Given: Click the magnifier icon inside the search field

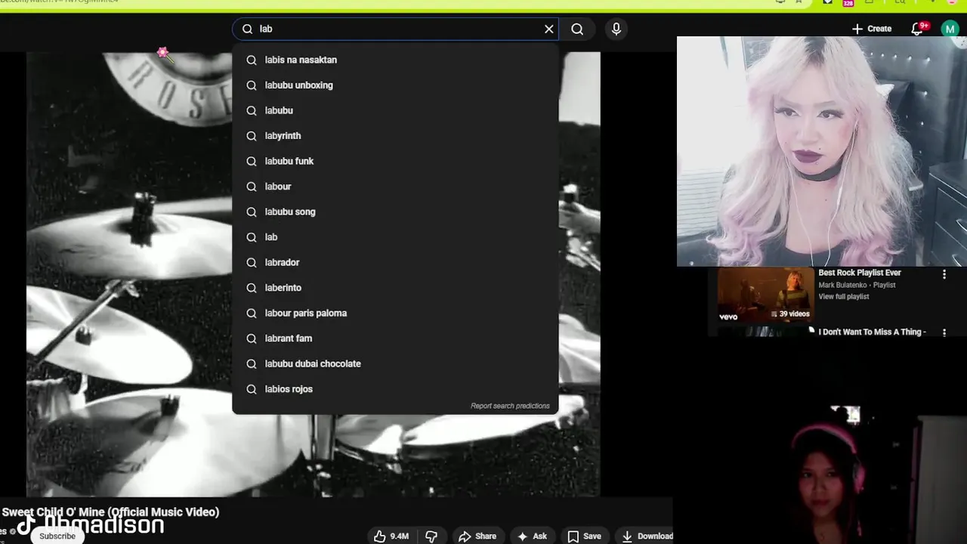Looking at the screenshot, I should pos(247,29).
